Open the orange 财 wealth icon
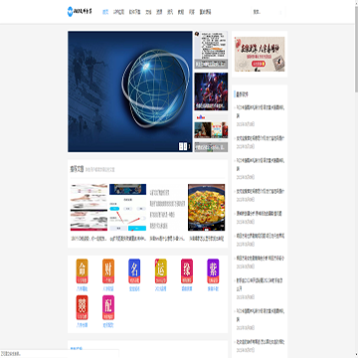358x358 pixels. click(108, 271)
